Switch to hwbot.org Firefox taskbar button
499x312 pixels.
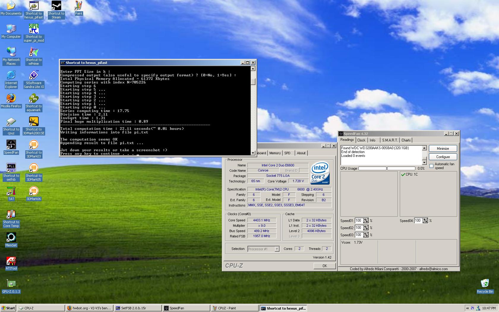click(x=89, y=308)
